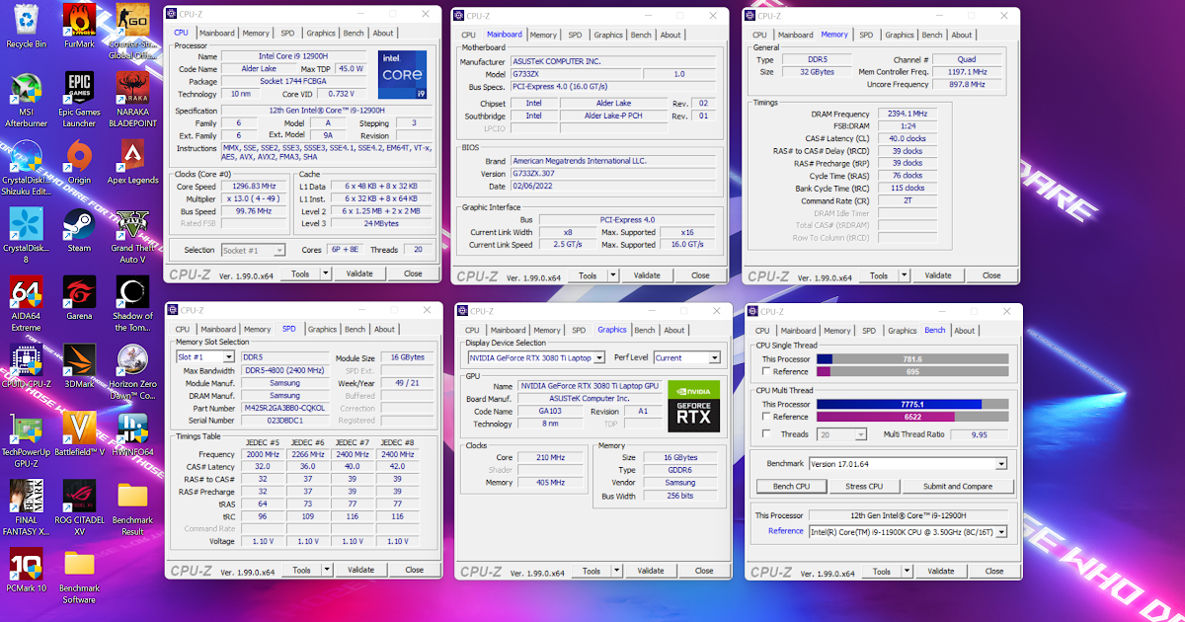Click Close button in the SPD window

pos(415,570)
